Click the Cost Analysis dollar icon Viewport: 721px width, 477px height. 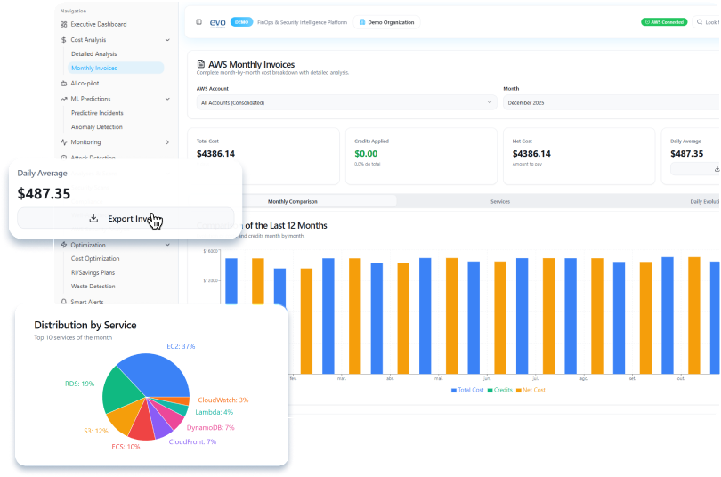(x=63, y=40)
